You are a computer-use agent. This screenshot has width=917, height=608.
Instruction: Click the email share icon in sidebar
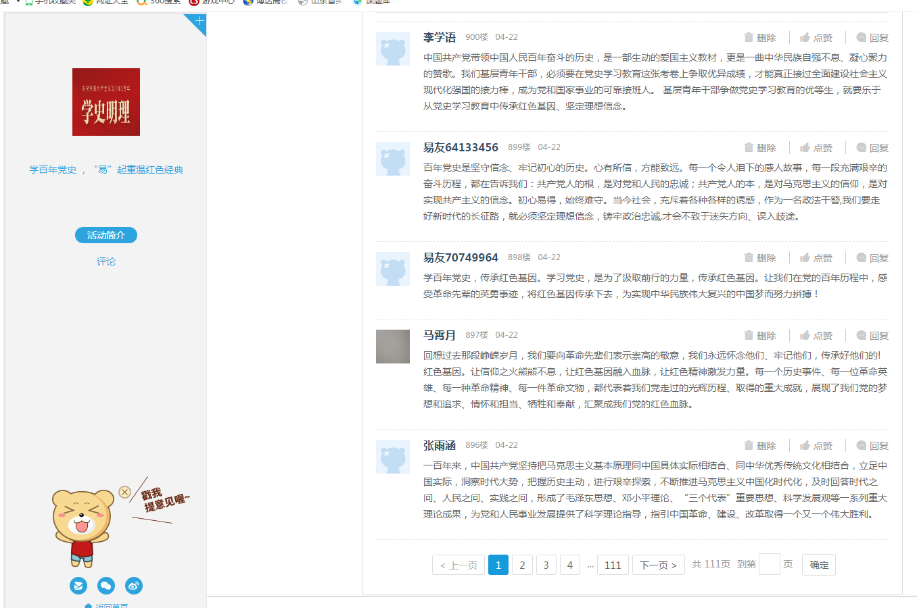tap(78, 586)
